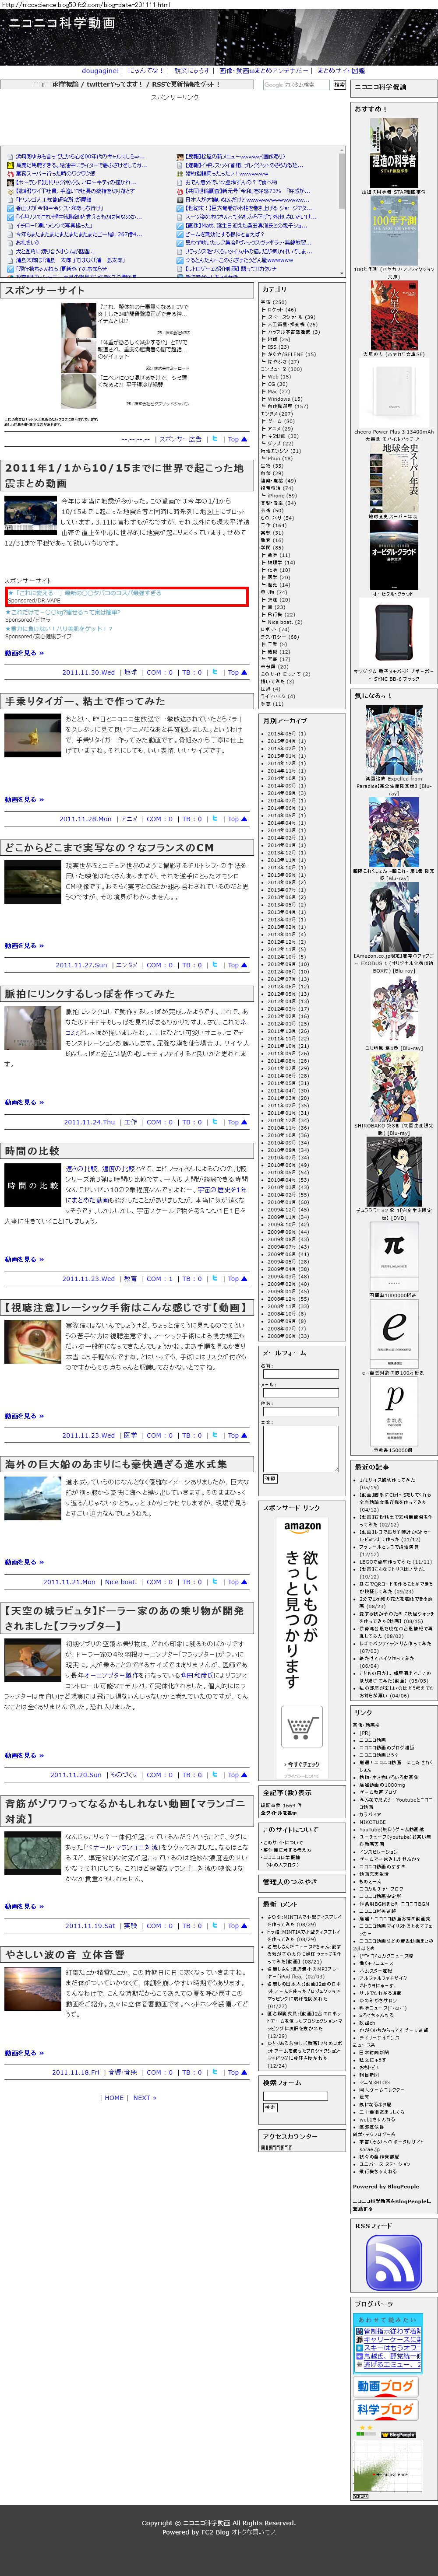Open the 脈拍にリンクするしっぽを作ってみた post title
This screenshot has width=438, height=2576.
click(89, 994)
